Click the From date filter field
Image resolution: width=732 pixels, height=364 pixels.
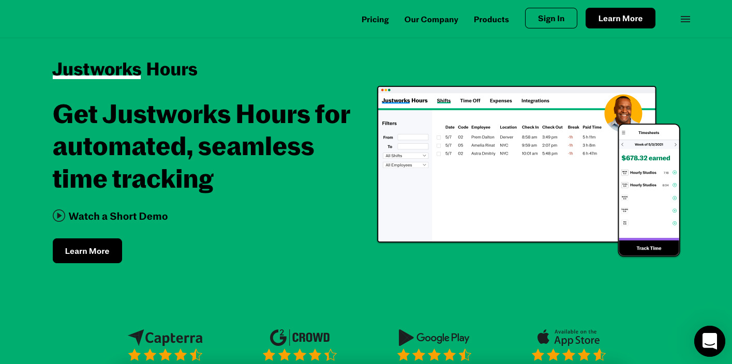pyautogui.click(x=413, y=137)
